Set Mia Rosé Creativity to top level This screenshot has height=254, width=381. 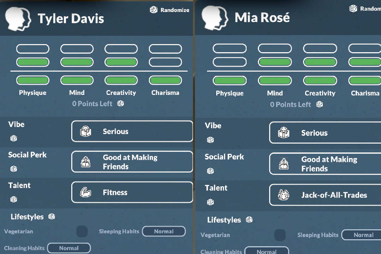[x=320, y=48]
